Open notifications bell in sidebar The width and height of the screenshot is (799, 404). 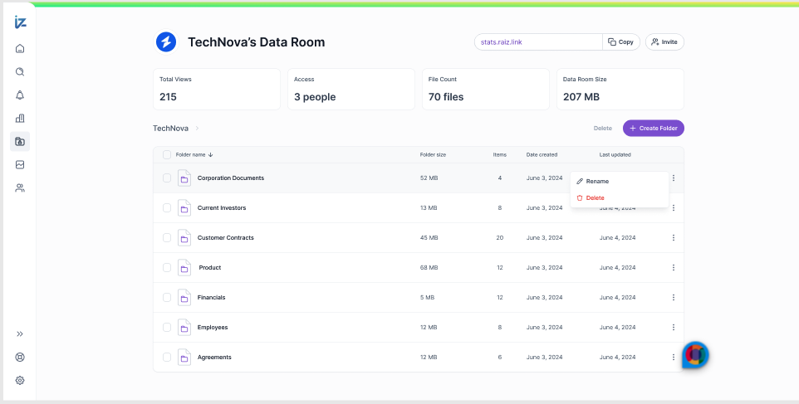pos(20,95)
